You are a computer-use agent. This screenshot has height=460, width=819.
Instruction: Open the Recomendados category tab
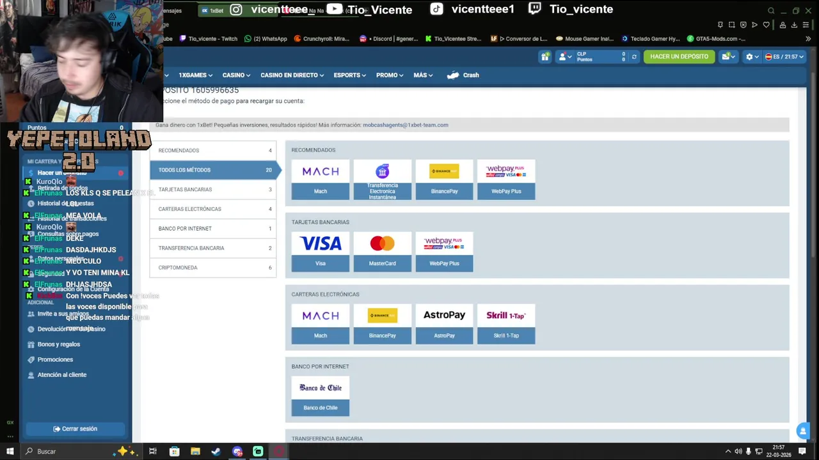(x=213, y=150)
